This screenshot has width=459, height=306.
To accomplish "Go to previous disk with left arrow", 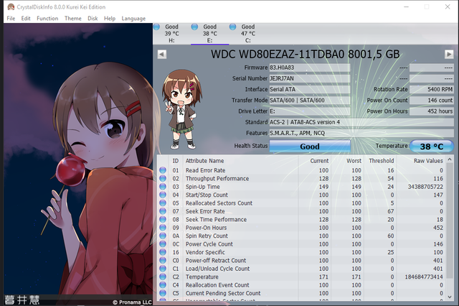I will point(162,54).
